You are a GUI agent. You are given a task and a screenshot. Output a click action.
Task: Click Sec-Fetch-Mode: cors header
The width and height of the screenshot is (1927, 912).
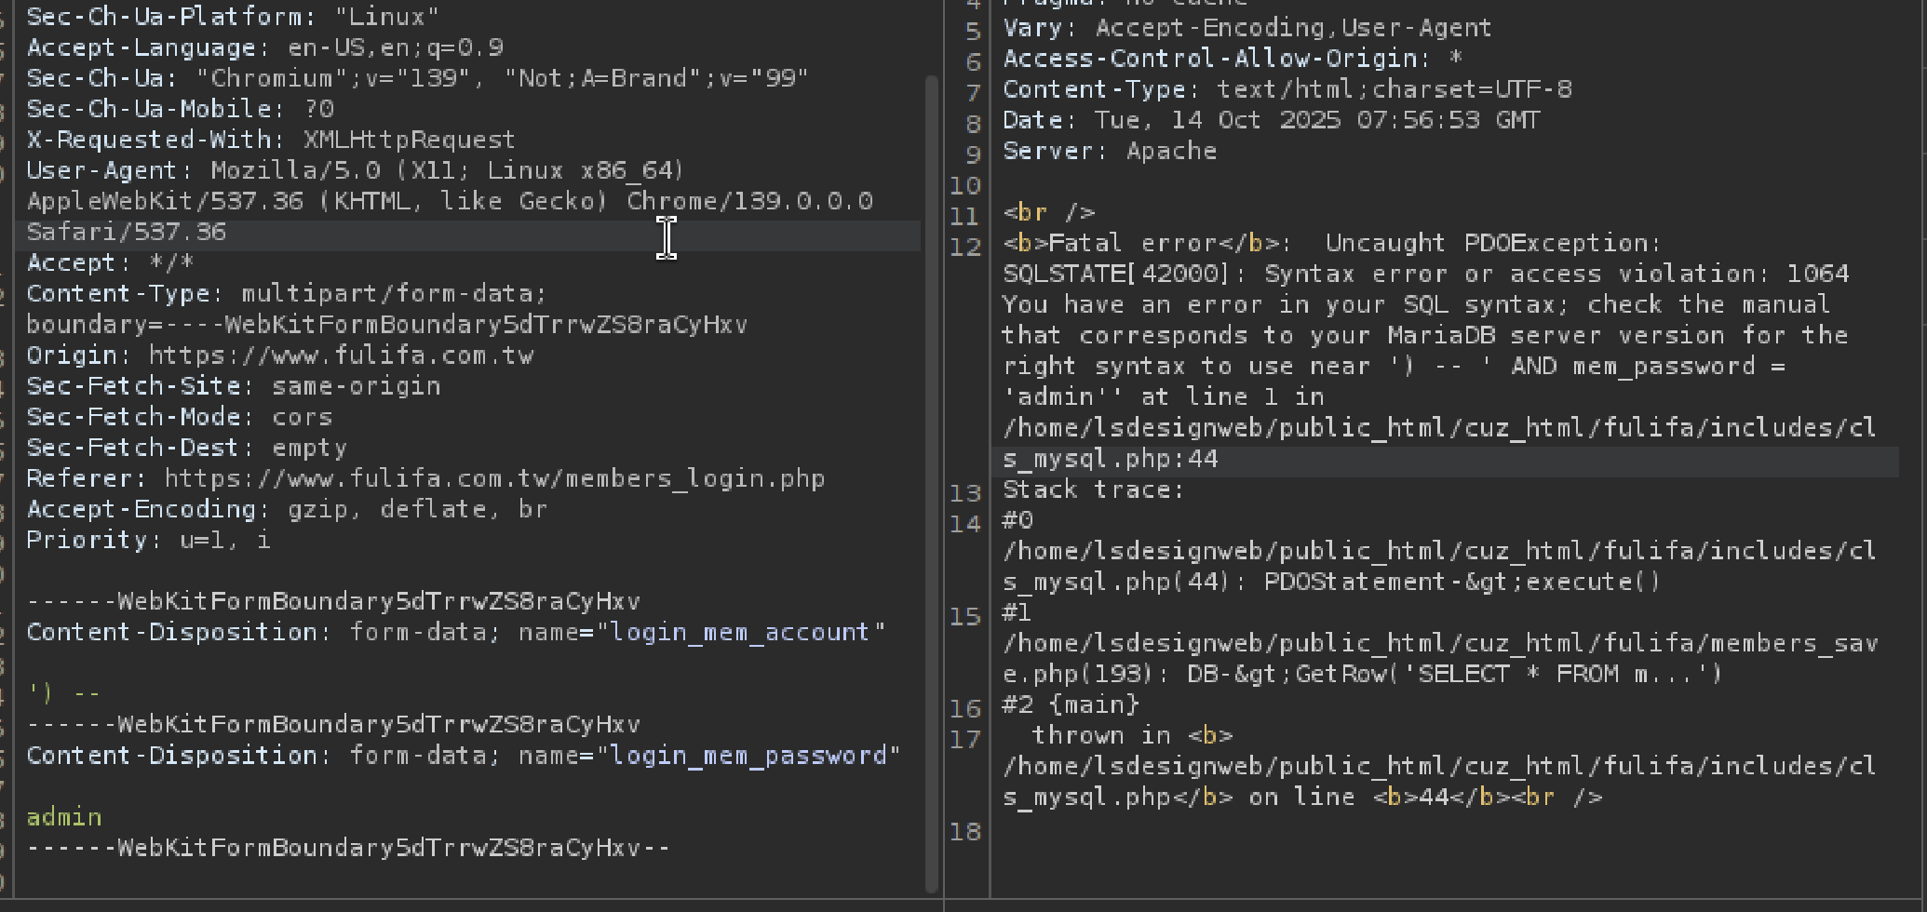pyautogui.click(x=180, y=416)
